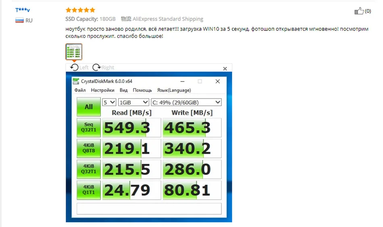The width and height of the screenshot is (383, 227).
Task: Click the reviewer name T***v
Action: 23,10
